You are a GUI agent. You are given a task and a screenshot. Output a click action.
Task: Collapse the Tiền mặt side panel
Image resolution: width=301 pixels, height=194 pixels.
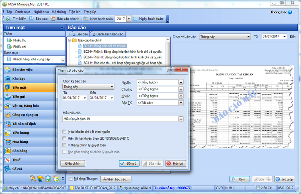(62, 28)
